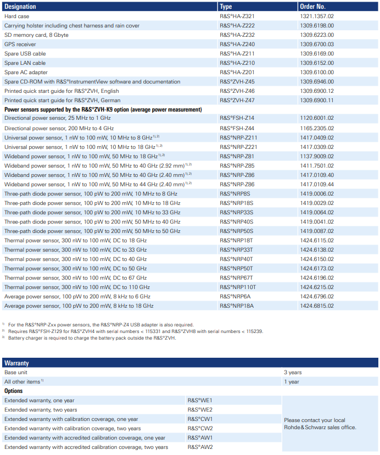Click type R&S HA-Z222
This screenshot has height=455, width=380.
237,25
